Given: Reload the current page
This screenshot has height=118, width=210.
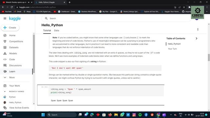Looking at the screenshot, I should pos(12,7).
